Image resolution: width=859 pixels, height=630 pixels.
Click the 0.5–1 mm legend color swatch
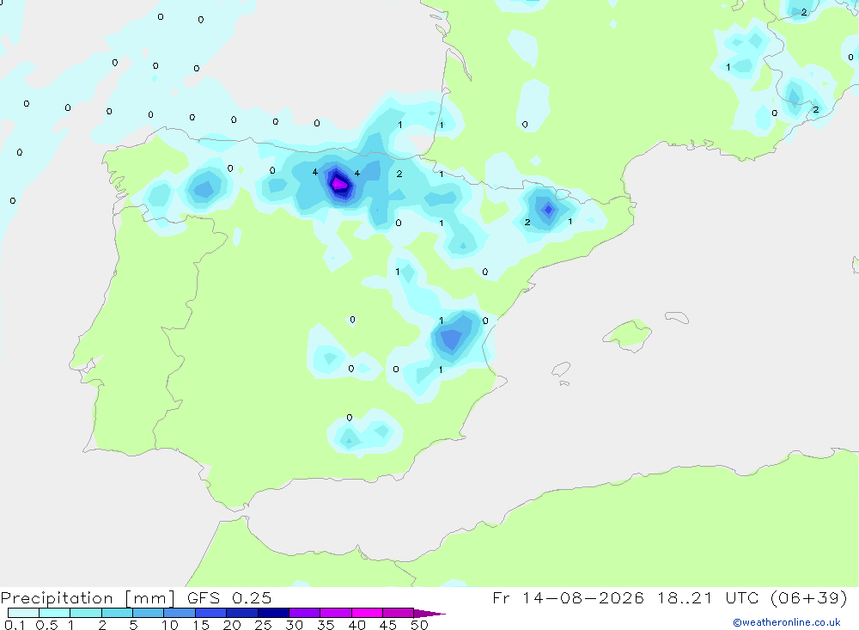55,613
